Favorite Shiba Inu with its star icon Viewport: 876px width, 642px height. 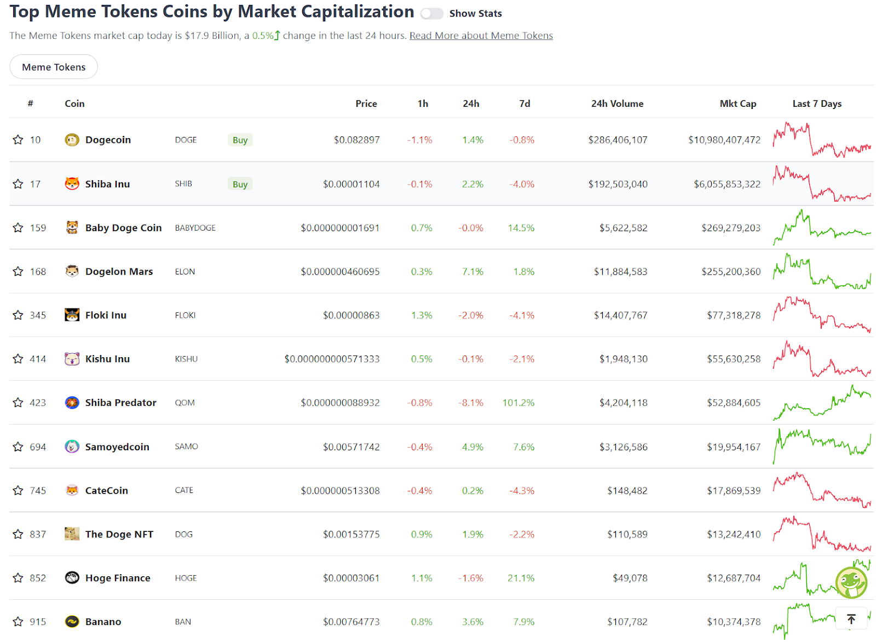point(18,184)
